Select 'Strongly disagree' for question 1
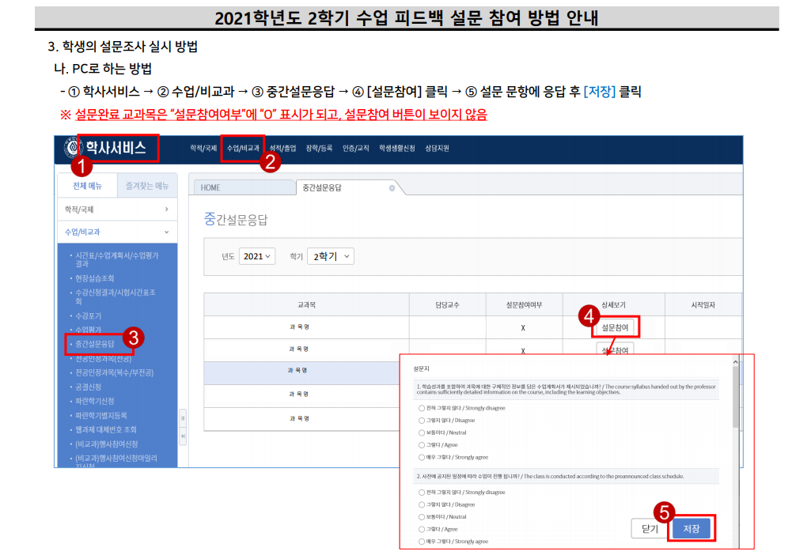 (x=422, y=408)
